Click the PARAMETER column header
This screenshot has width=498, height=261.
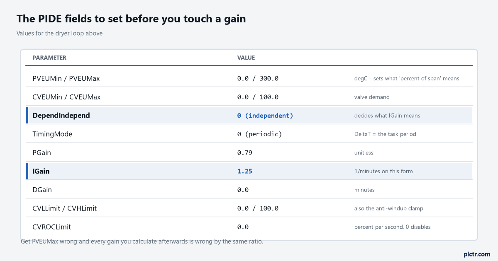point(49,58)
